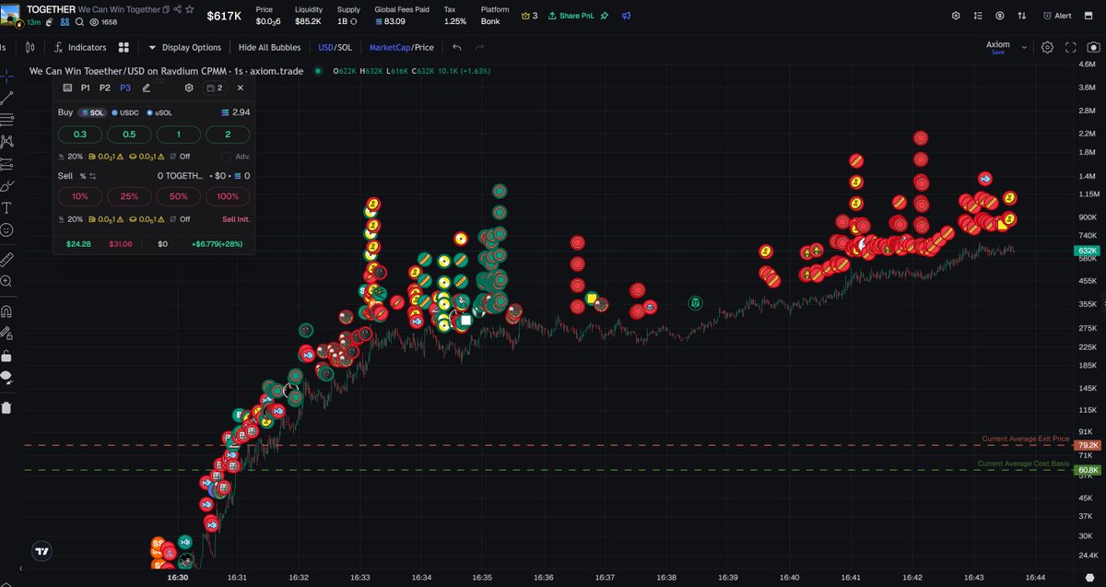Select the crosshair cursor tool
Image resolution: width=1106 pixels, height=587 pixels.
point(7,76)
